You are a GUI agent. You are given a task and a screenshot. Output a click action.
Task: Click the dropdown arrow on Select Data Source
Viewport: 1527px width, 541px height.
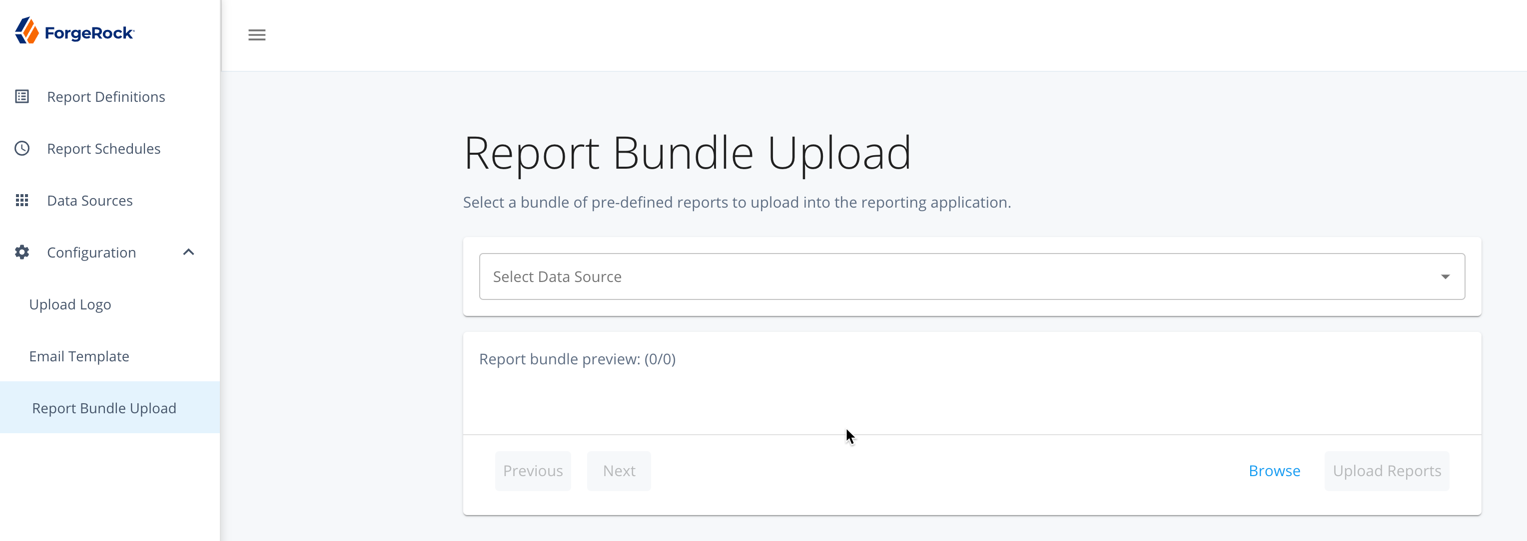[1446, 276]
